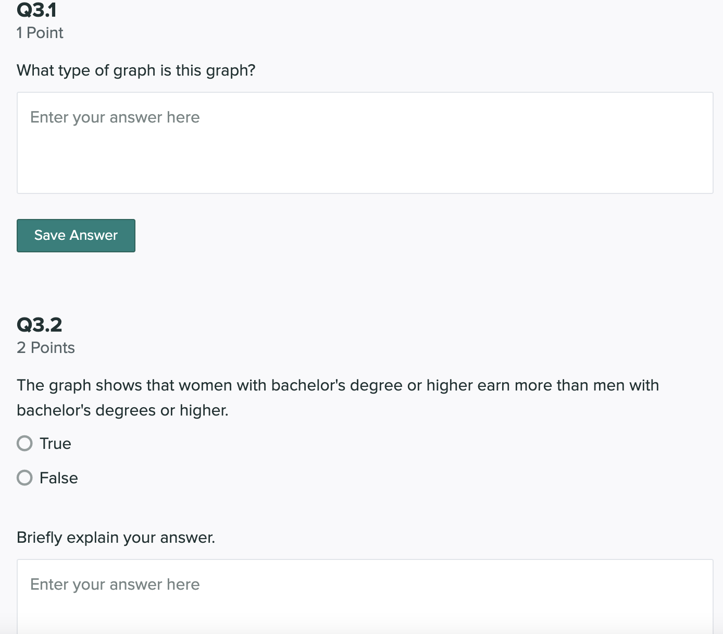
Task: Select the False radio button
Action: pos(24,478)
